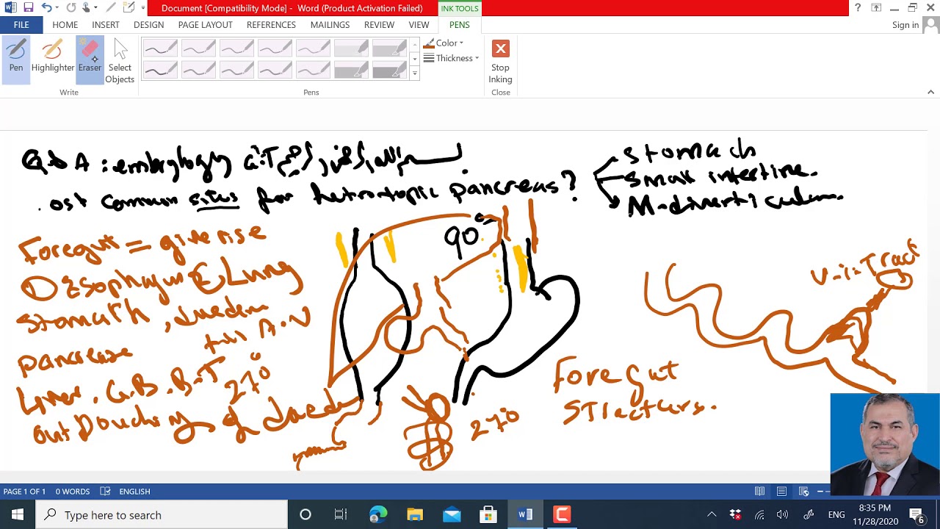The width and height of the screenshot is (940, 529).
Task: Switch to the INSERT tab
Action: [106, 25]
